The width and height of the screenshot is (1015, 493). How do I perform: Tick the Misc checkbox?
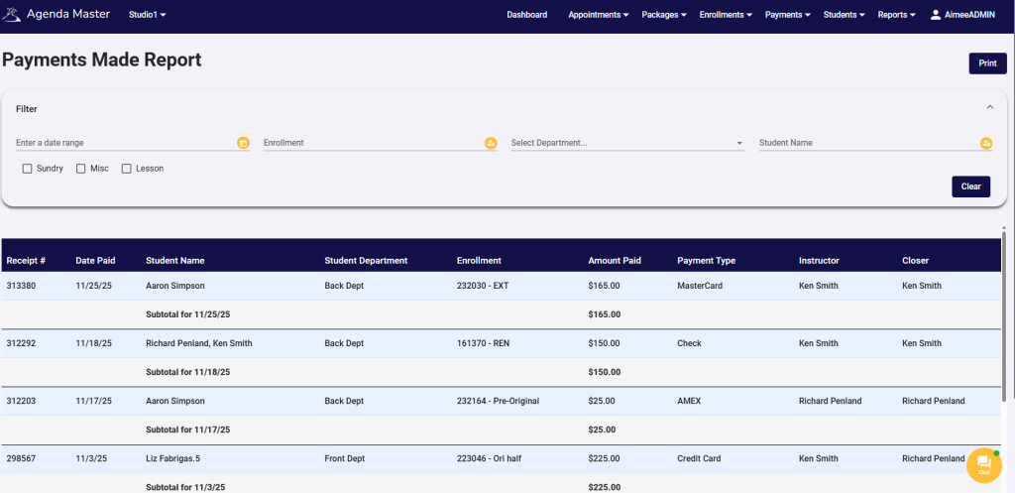pyautogui.click(x=81, y=169)
